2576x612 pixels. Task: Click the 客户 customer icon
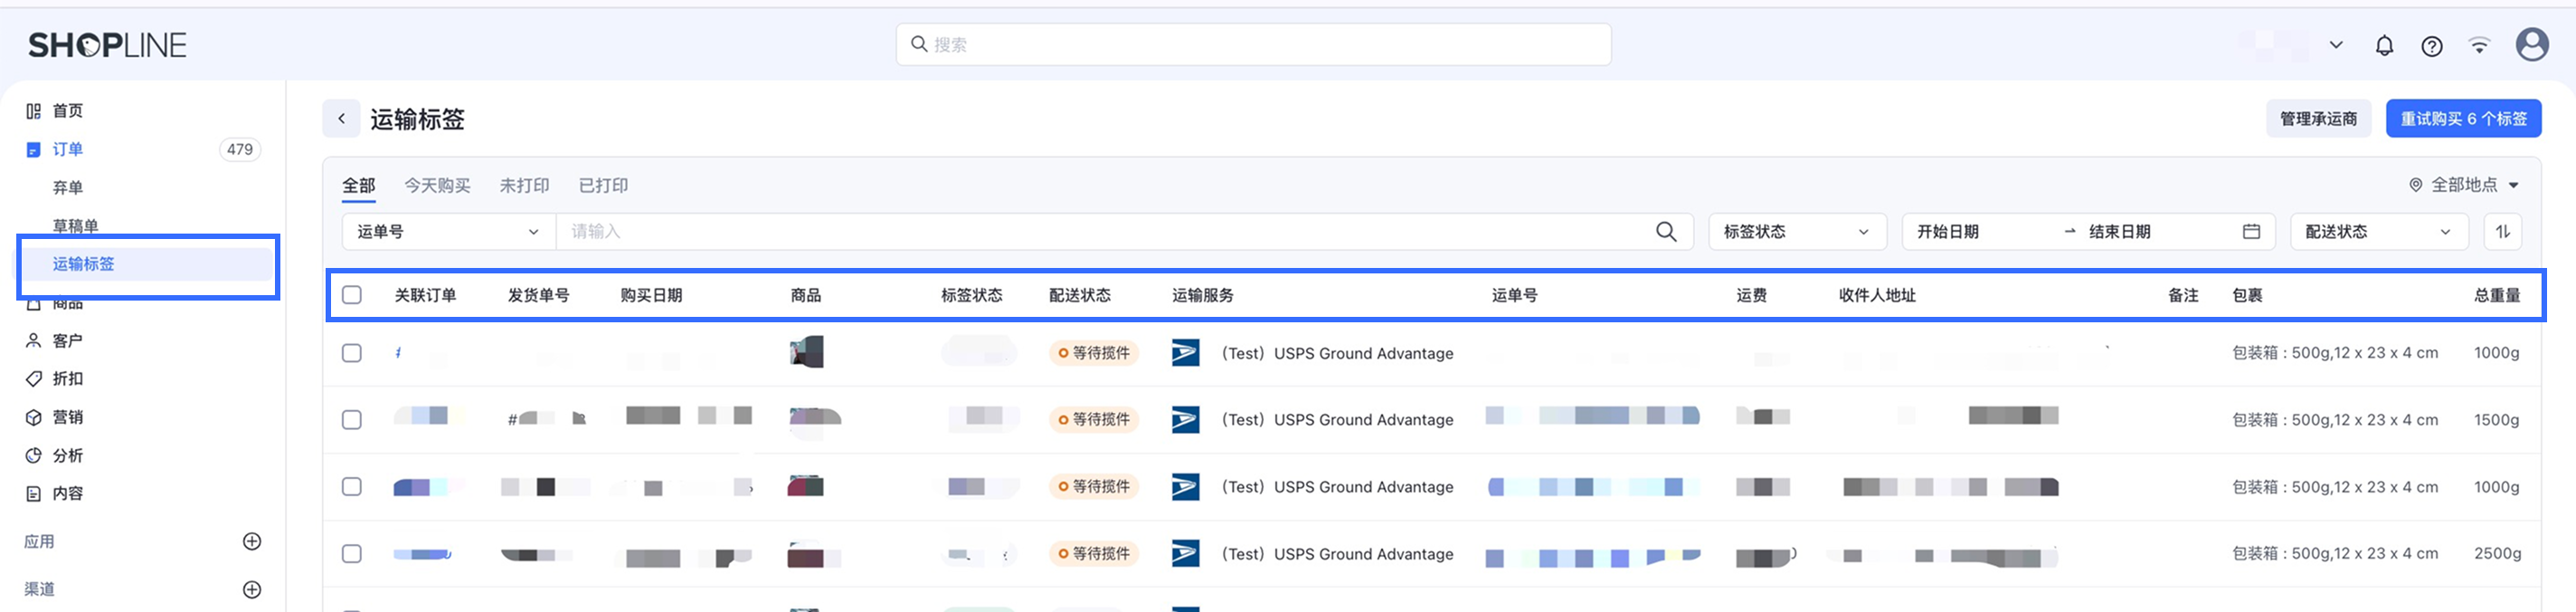[33, 340]
